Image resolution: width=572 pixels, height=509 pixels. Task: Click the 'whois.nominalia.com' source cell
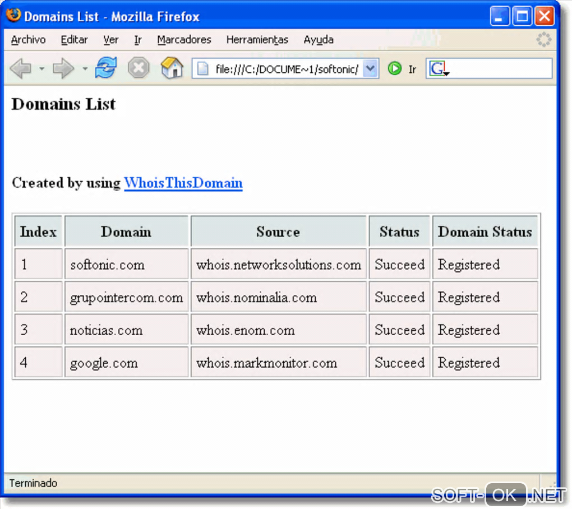click(x=278, y=297)
